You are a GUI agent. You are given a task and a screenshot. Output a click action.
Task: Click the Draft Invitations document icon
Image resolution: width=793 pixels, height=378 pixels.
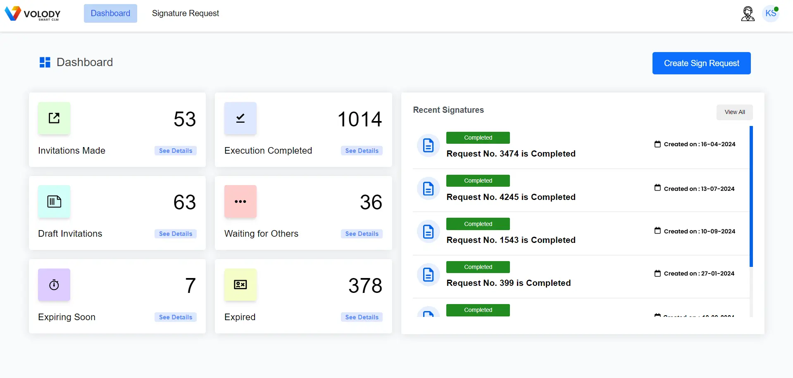point(54,202)
